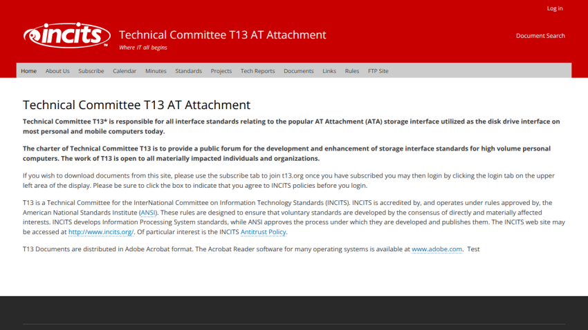This screenshot has height=330, width=588.
Task: Select the Home menu item
Action: (29, 70)
